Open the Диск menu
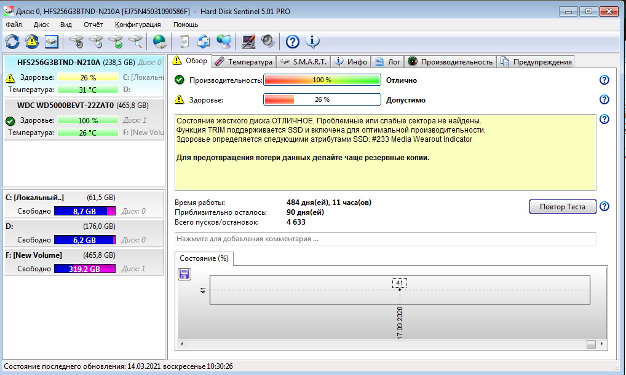This screenshot has width=626, height=375. tap(41, 25)
